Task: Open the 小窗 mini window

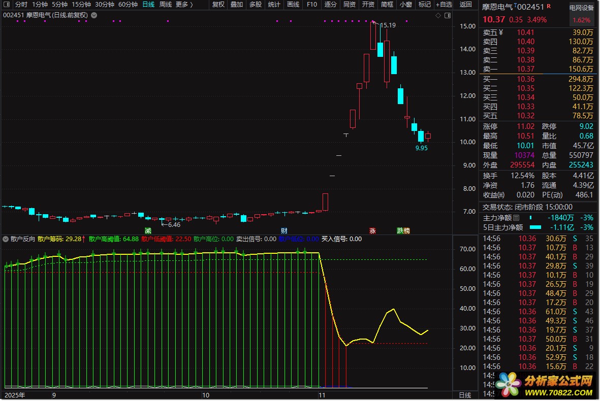Action: (406, 4)
